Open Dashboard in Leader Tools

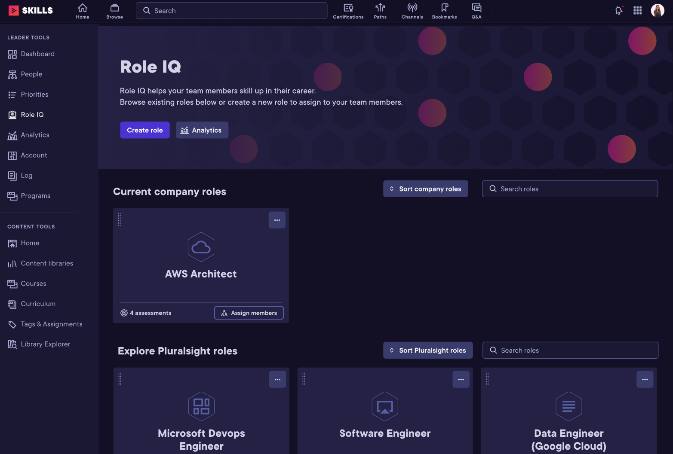pos(31,54)
